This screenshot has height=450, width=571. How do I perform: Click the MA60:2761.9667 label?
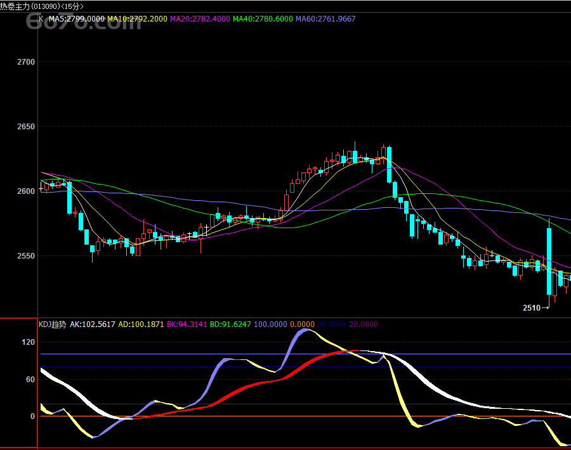point(325,19)
